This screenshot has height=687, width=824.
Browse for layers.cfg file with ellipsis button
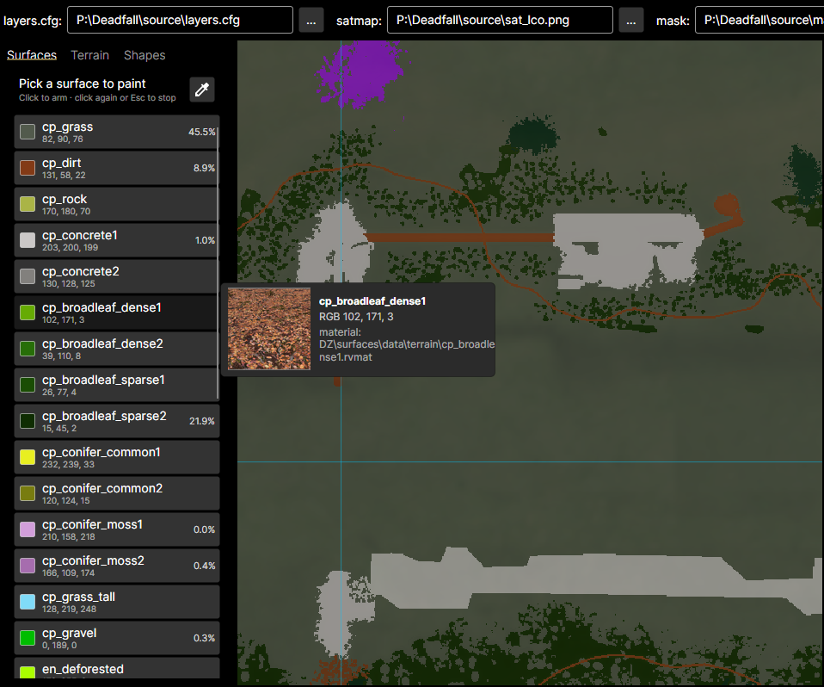pyautogui.click(x=311, y=21)
